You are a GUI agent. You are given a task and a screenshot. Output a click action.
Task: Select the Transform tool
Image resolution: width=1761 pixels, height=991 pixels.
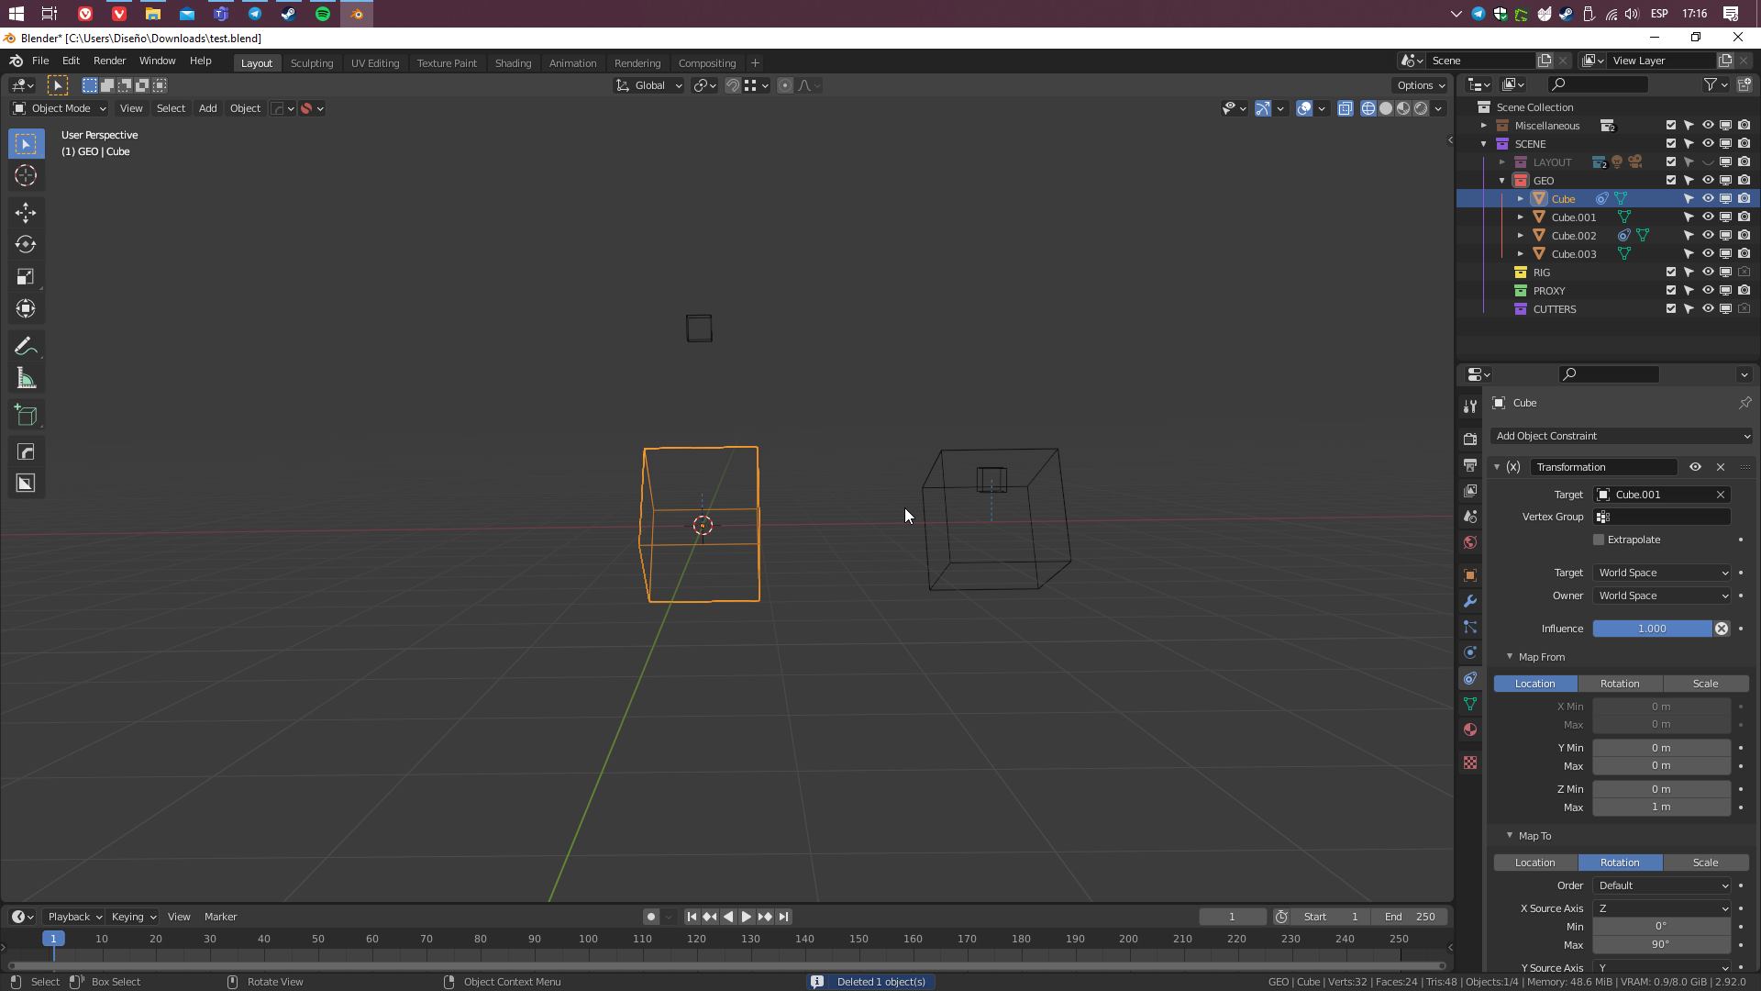point(26,309)
